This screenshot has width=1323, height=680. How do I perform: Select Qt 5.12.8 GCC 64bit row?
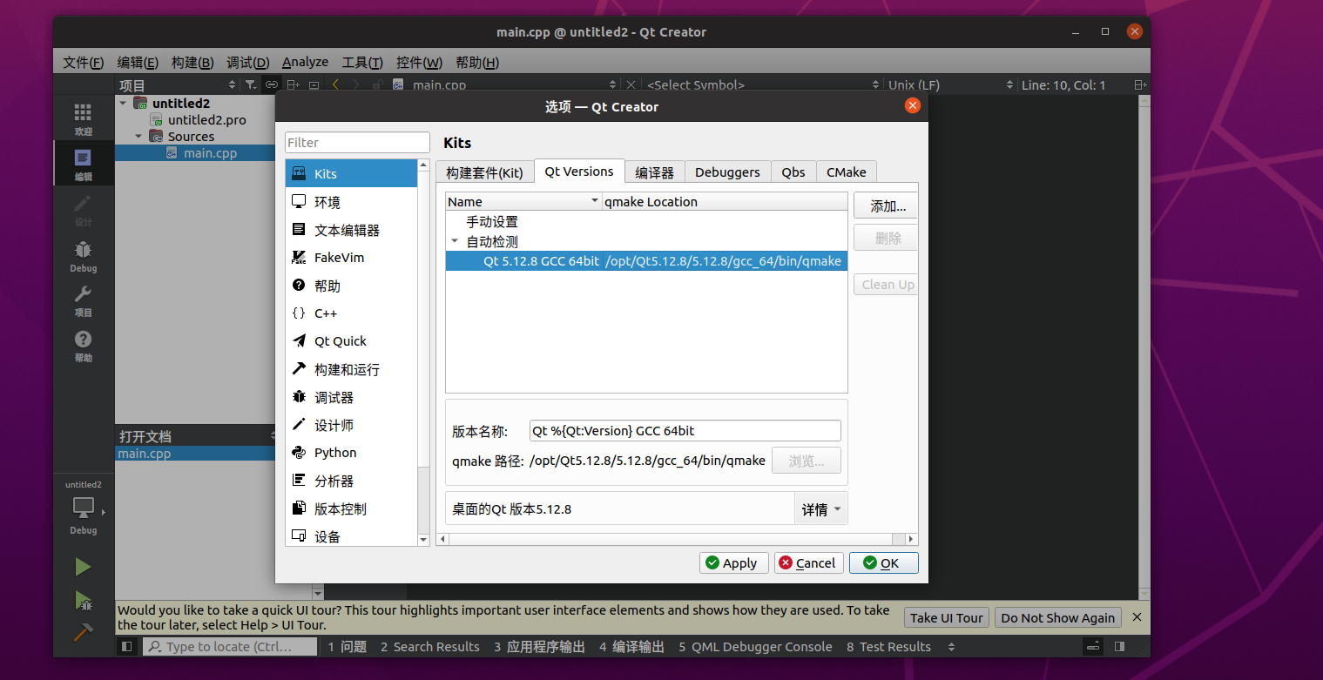tap(646, 261)
